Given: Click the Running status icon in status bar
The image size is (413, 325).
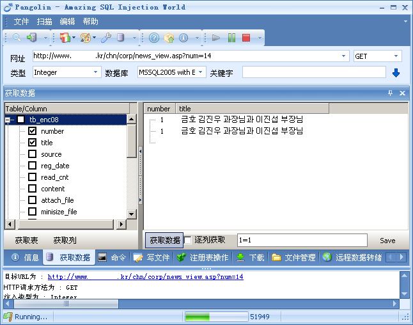Looking at the screenshot, I should (x=8, y=317).
